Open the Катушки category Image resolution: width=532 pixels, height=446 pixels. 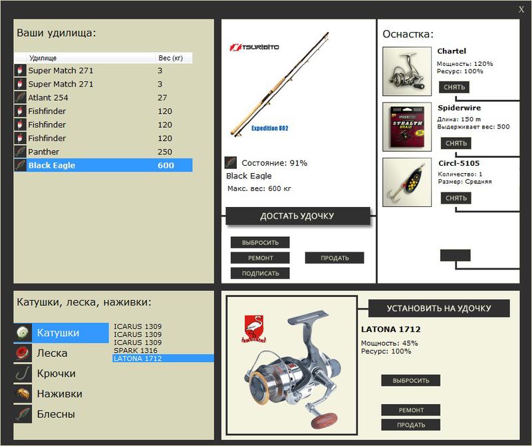(x=61, y=333)
